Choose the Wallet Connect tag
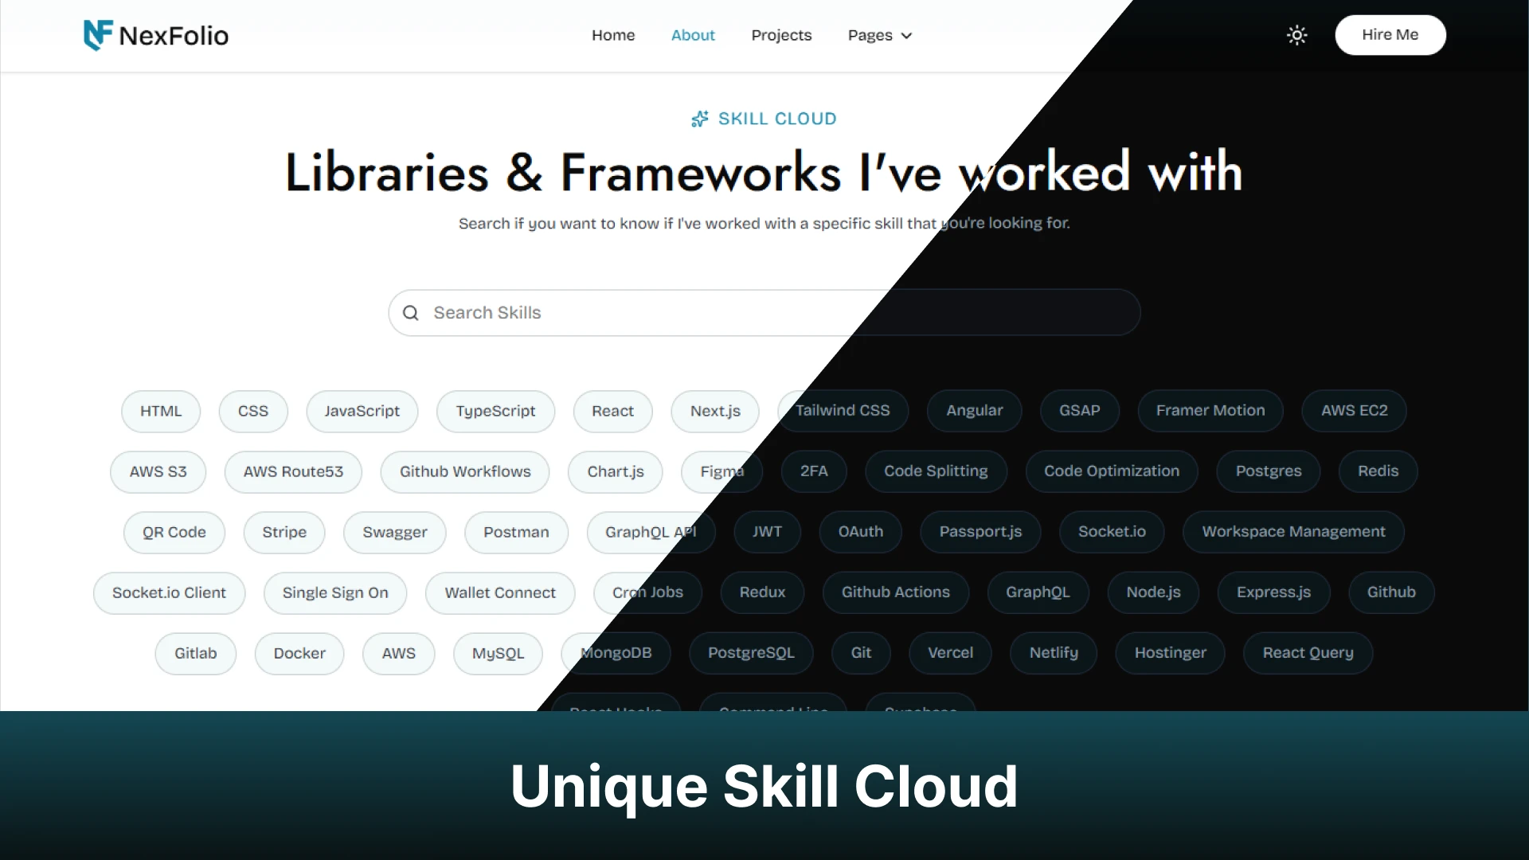 500,592
